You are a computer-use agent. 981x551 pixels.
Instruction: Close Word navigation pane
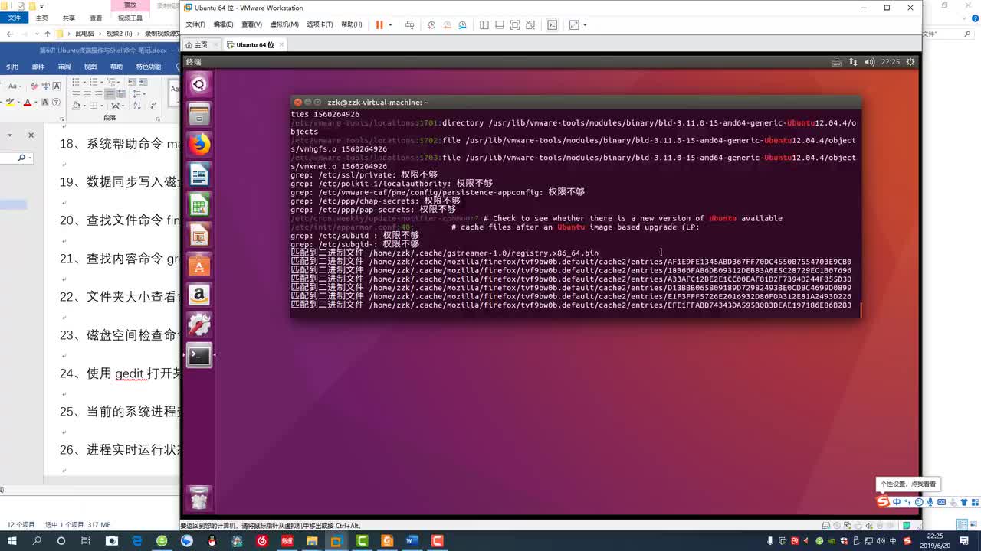[31, 135]
